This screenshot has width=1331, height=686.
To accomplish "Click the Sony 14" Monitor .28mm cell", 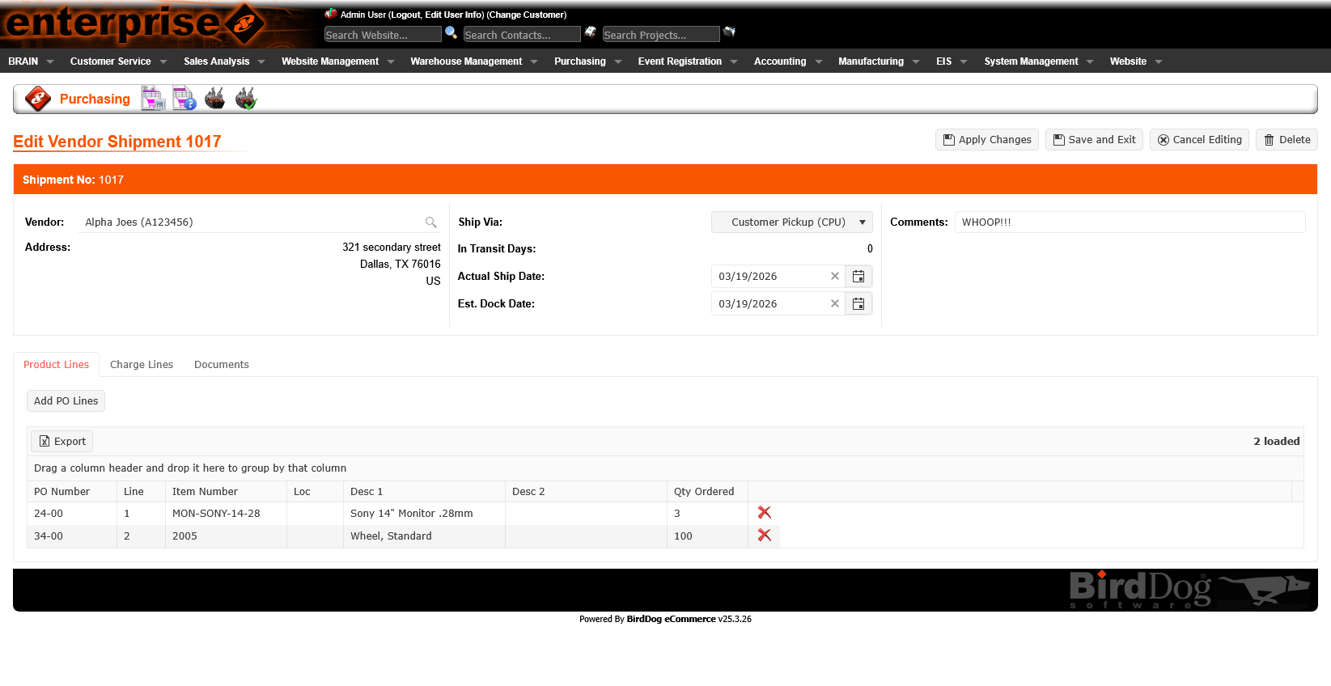I will [x=424, y=514].
